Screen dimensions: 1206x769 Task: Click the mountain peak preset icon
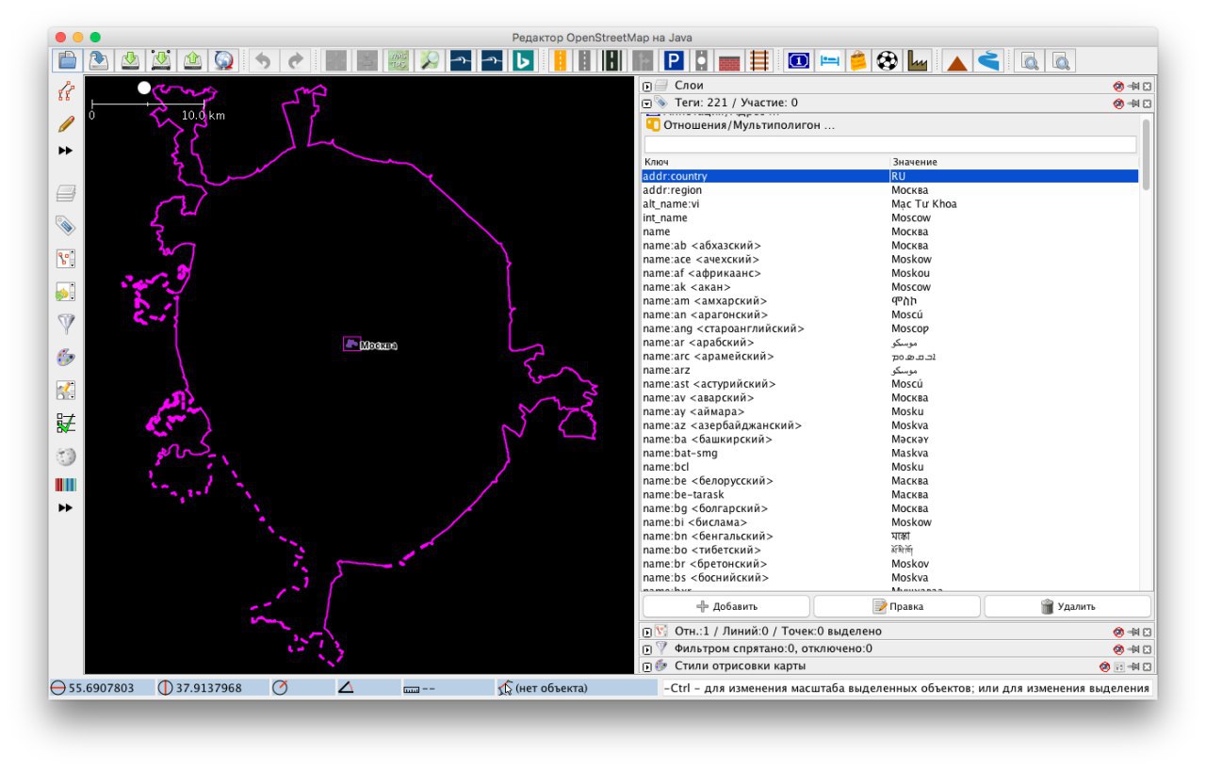pos(956,60)
